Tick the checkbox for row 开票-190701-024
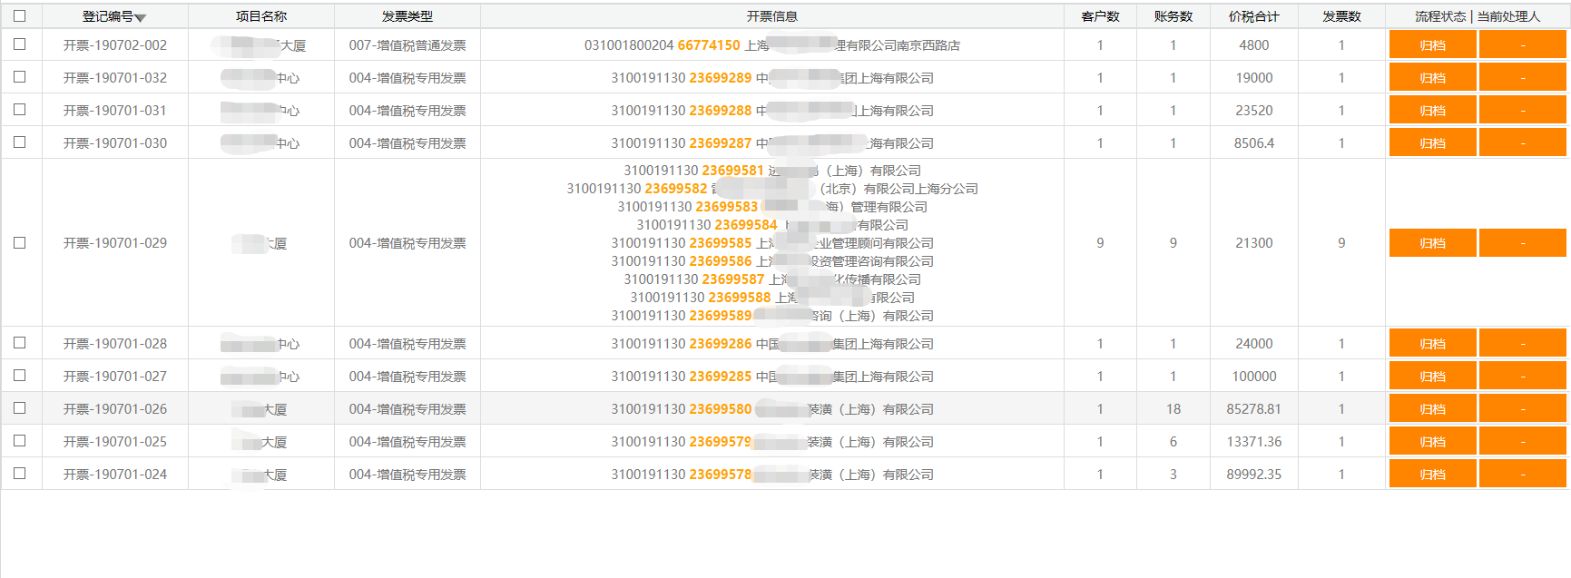1571x578 pixels. [20, 474]
